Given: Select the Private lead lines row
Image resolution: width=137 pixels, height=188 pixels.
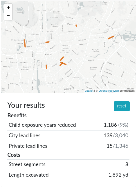Looking at the screenshot, I should [68, 146].
